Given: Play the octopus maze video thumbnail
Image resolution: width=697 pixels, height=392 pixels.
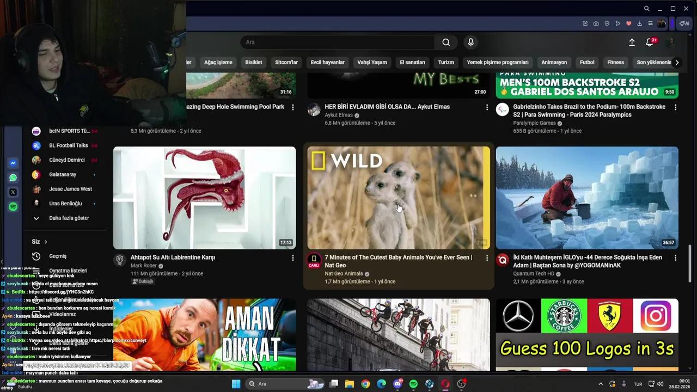Looking at the screenshot, I should [204, 198].
